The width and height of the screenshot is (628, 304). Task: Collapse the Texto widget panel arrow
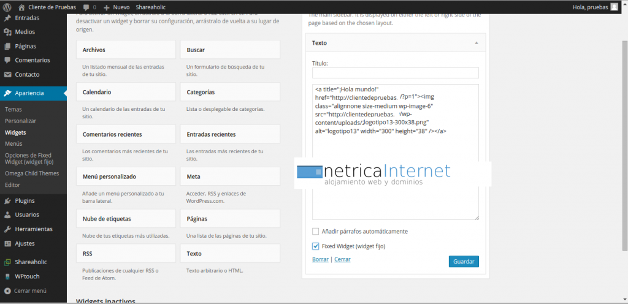coord(477,43)
